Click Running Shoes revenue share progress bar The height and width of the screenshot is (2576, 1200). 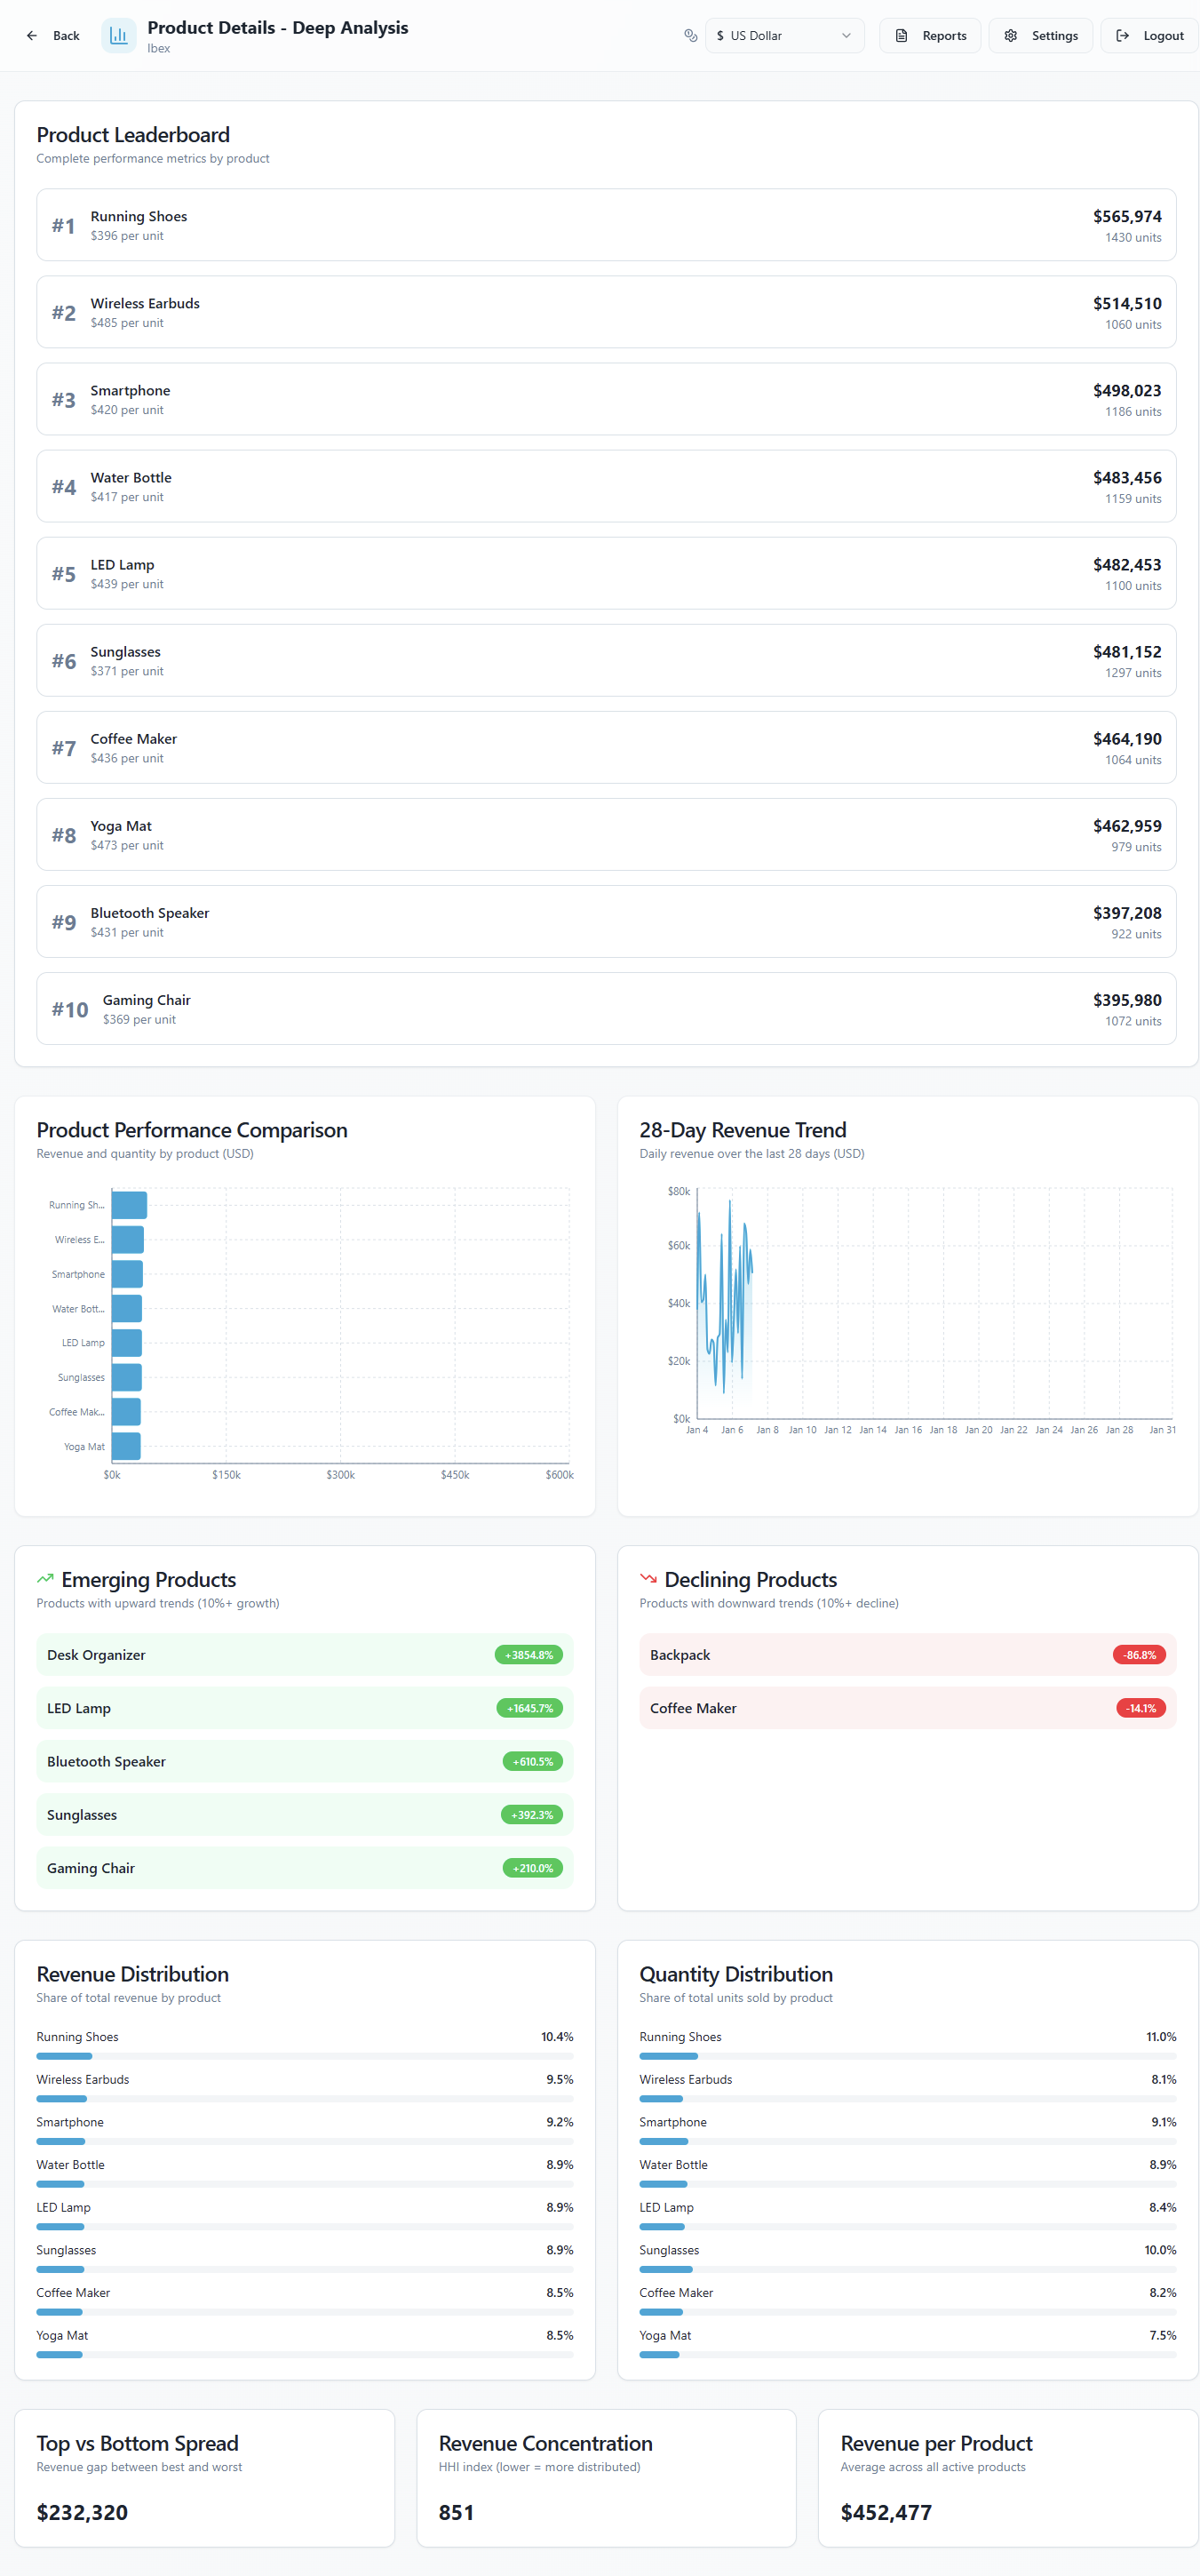click(x=305, y=2056)
